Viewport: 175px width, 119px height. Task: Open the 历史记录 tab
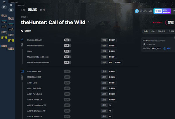[x=162, y=32]
